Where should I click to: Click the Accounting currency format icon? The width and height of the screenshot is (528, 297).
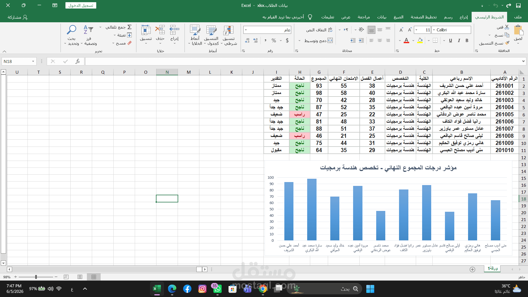pyautogui.click(x=287, y=40)
